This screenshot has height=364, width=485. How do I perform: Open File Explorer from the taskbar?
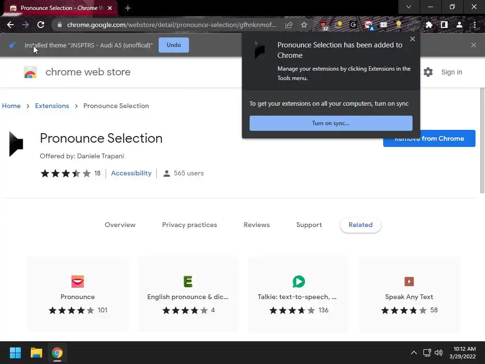pyautogui.click(x=36, y=353)
